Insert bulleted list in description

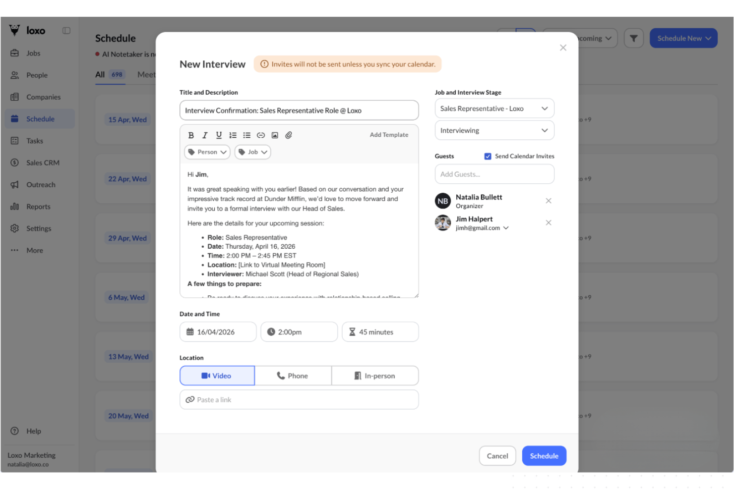pos(246,135)
